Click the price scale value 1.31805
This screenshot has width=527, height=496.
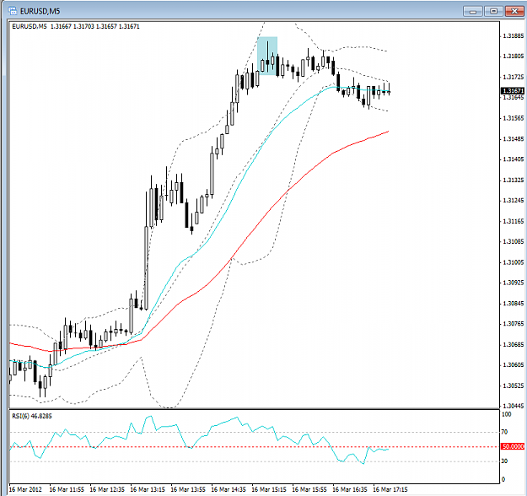tap(514, 57)
